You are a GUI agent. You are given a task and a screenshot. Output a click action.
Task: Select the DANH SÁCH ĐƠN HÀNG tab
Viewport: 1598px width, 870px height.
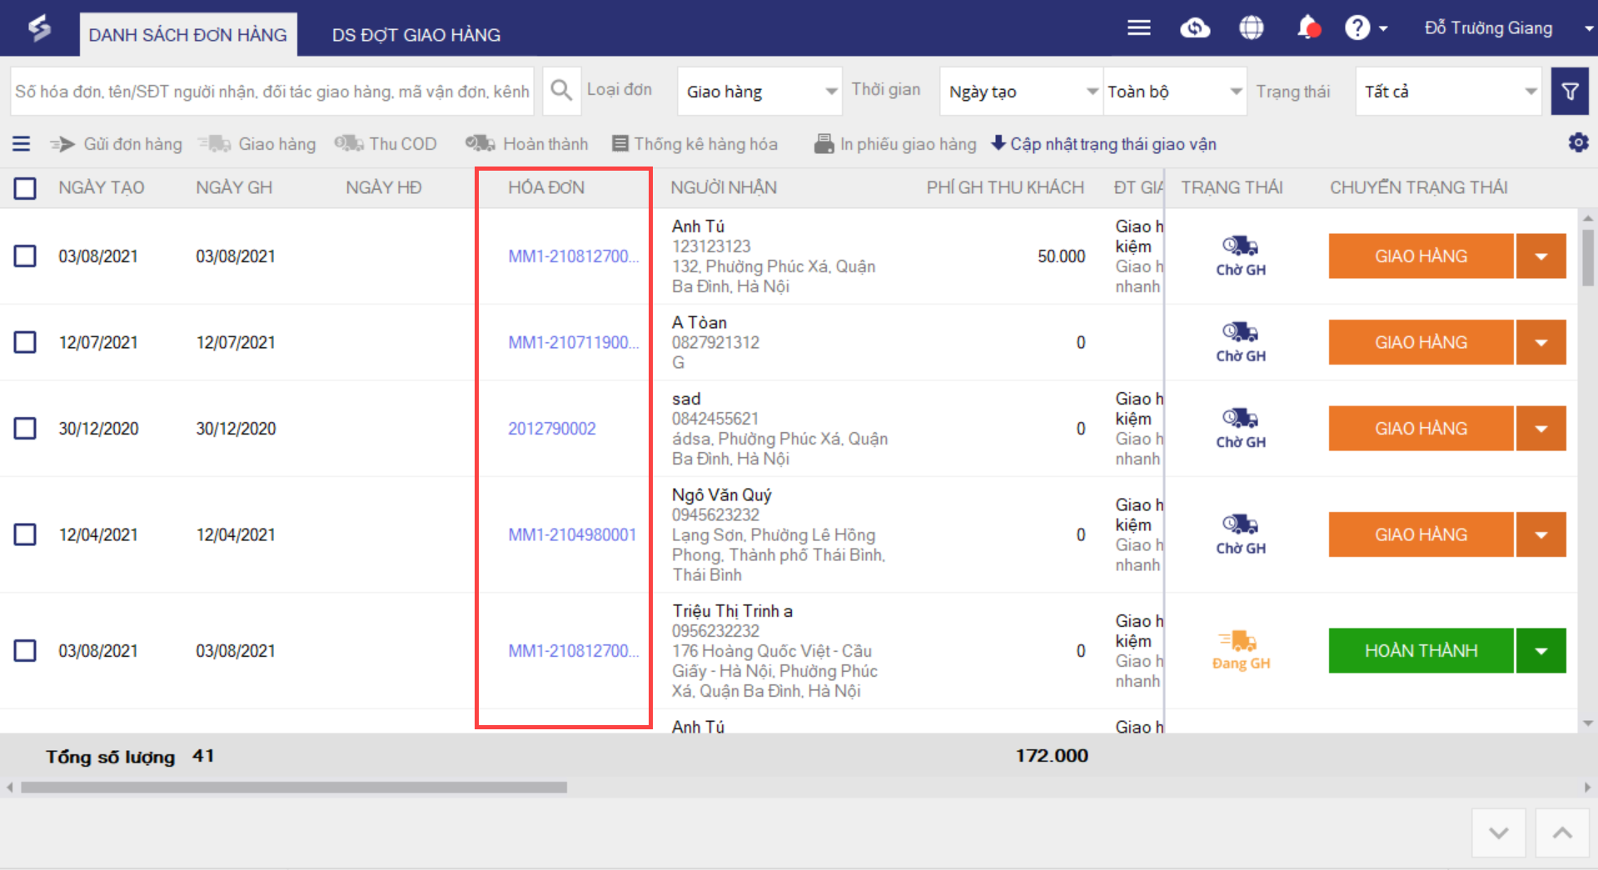pos(187,35)
